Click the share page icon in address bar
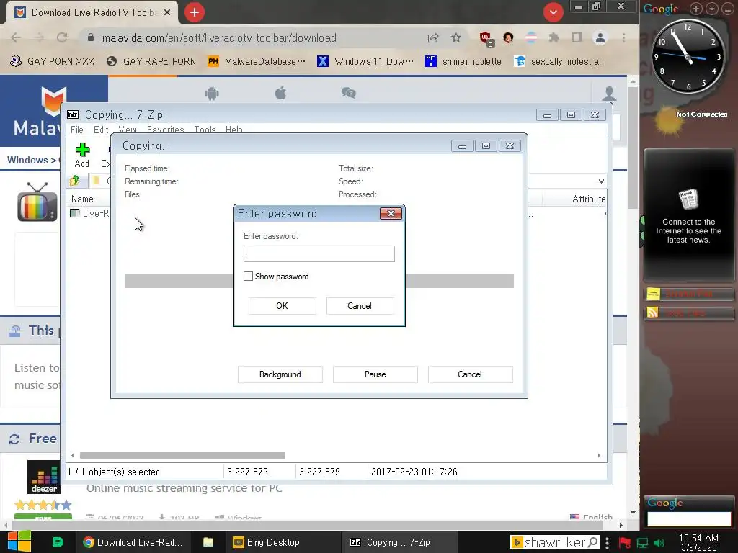The height and width of the screenshot is (553, 738). coord(433,37)
